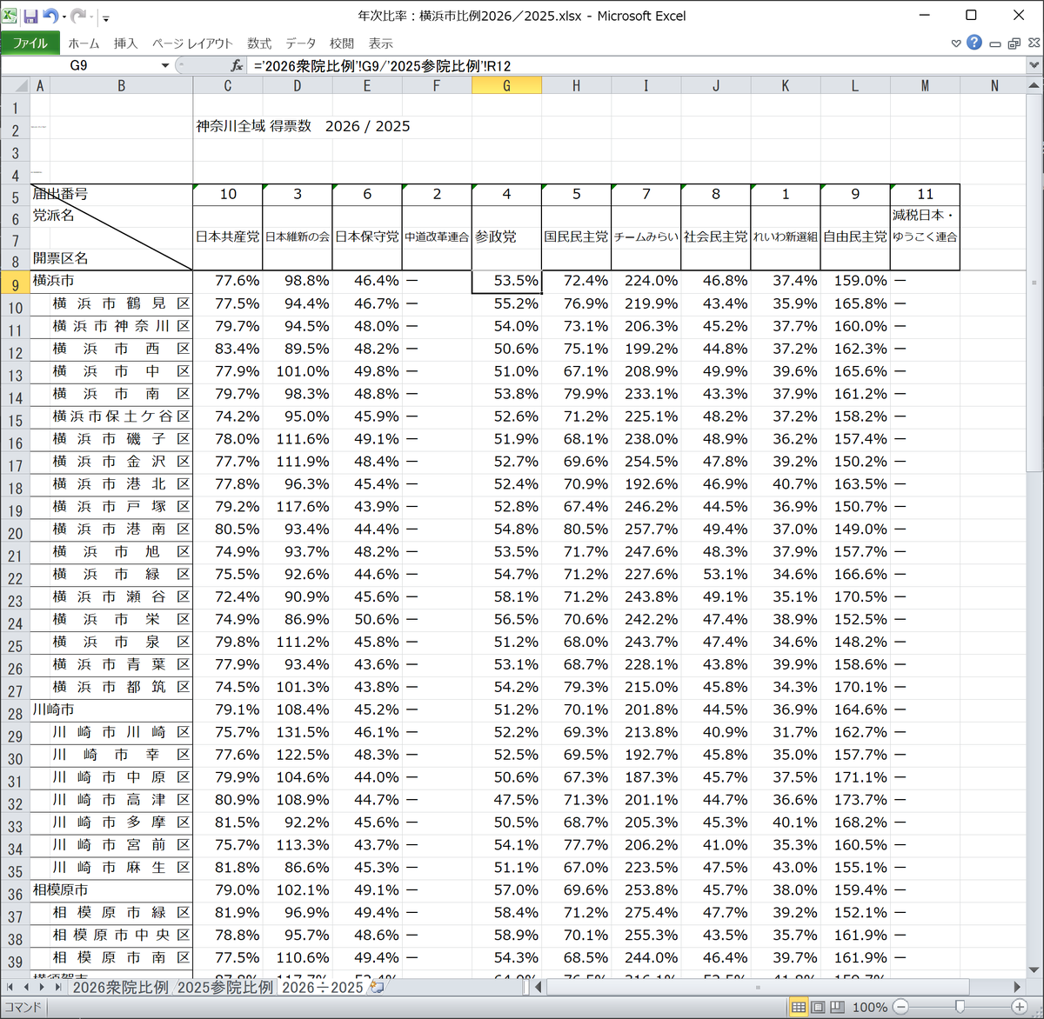Click the vertical scrollbar up arrow
Image resolution: width=1044 pixels, height=1019 pixels.
tap(1034, 85)
